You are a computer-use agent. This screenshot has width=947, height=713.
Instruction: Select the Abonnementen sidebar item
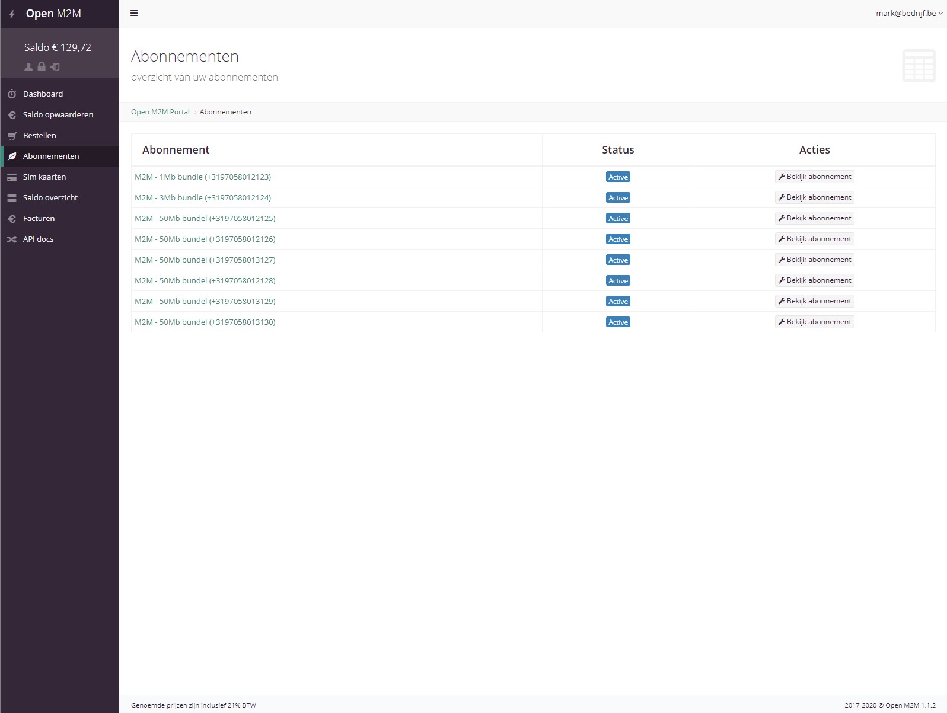pos(51,156)
